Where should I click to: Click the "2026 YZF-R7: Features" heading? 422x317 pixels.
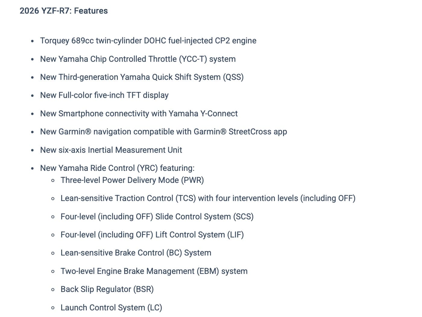[x=64, y=11]
